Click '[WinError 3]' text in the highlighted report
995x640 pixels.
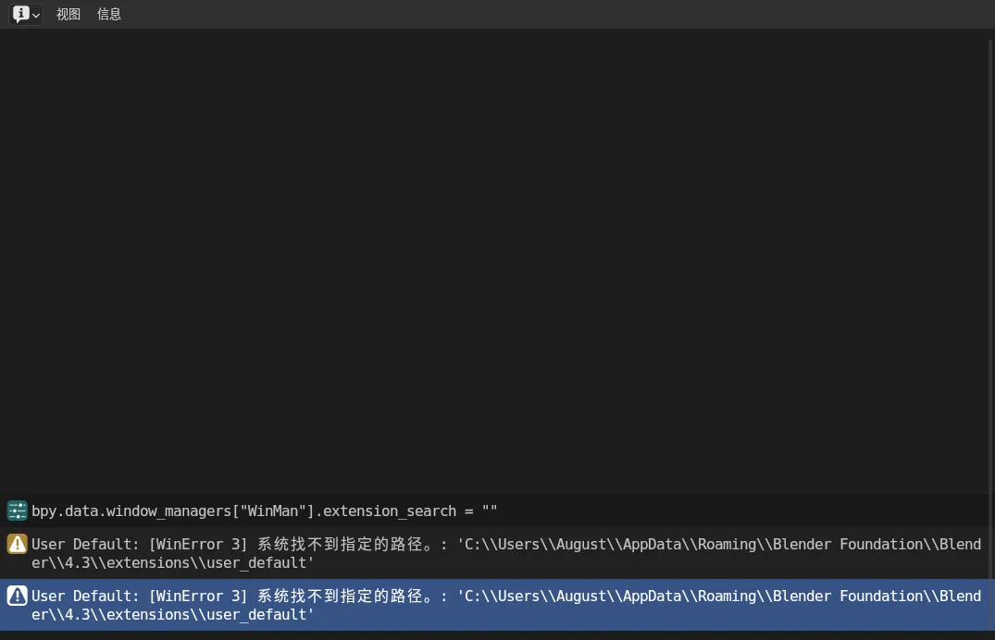pos(198,596)
